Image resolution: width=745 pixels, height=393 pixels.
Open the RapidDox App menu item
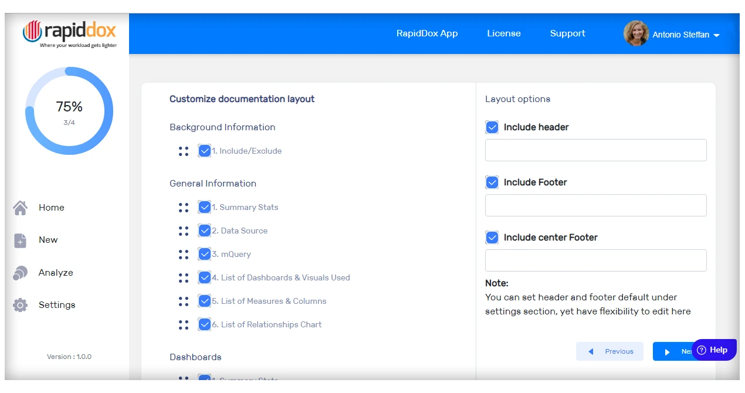pyautogui.click(x=427, y=33)
